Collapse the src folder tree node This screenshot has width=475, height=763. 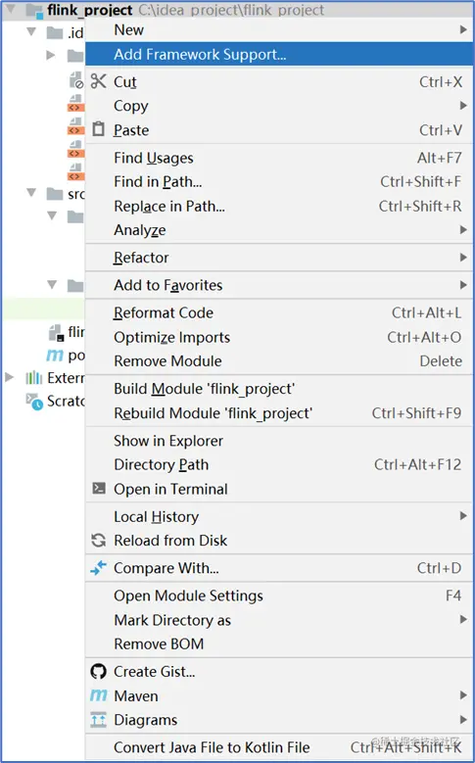tap(31, 193)
